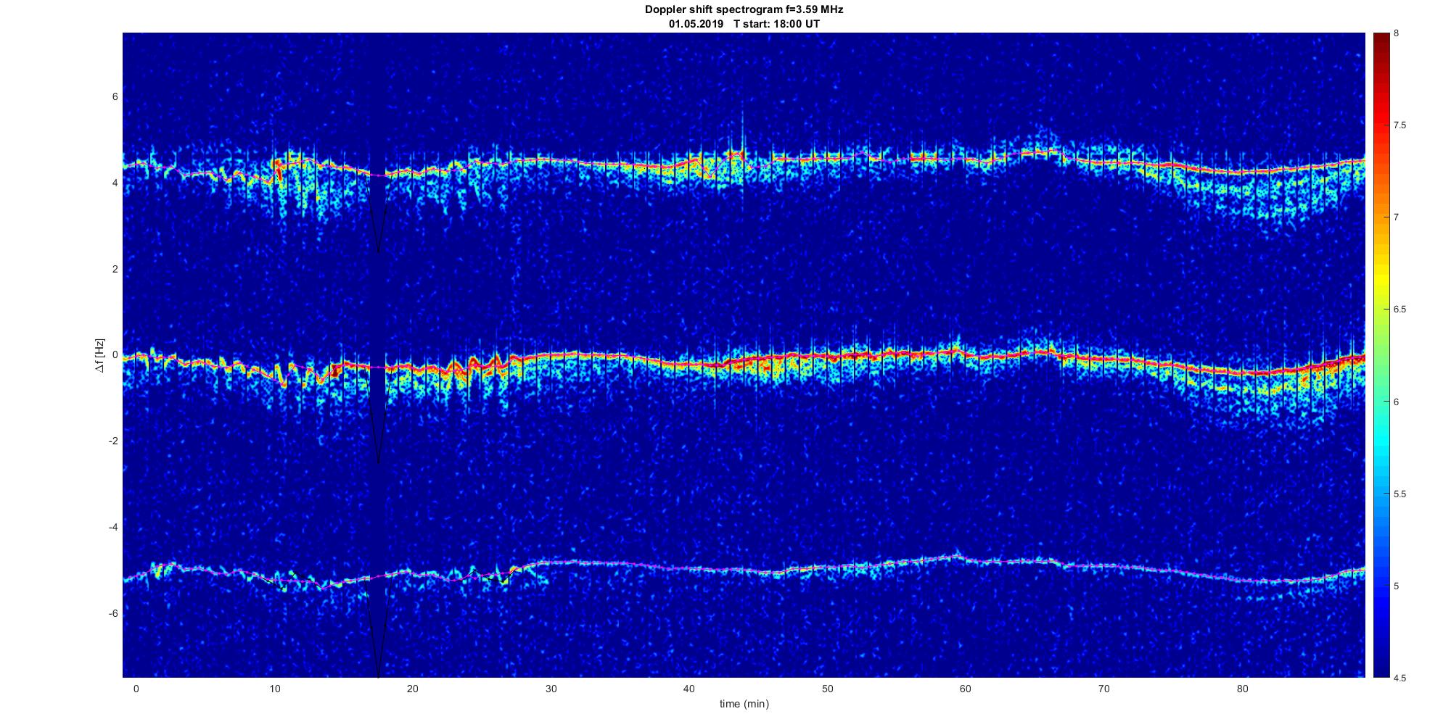
Task: Click the x-axis tick label 30
Action: [551, 689]
